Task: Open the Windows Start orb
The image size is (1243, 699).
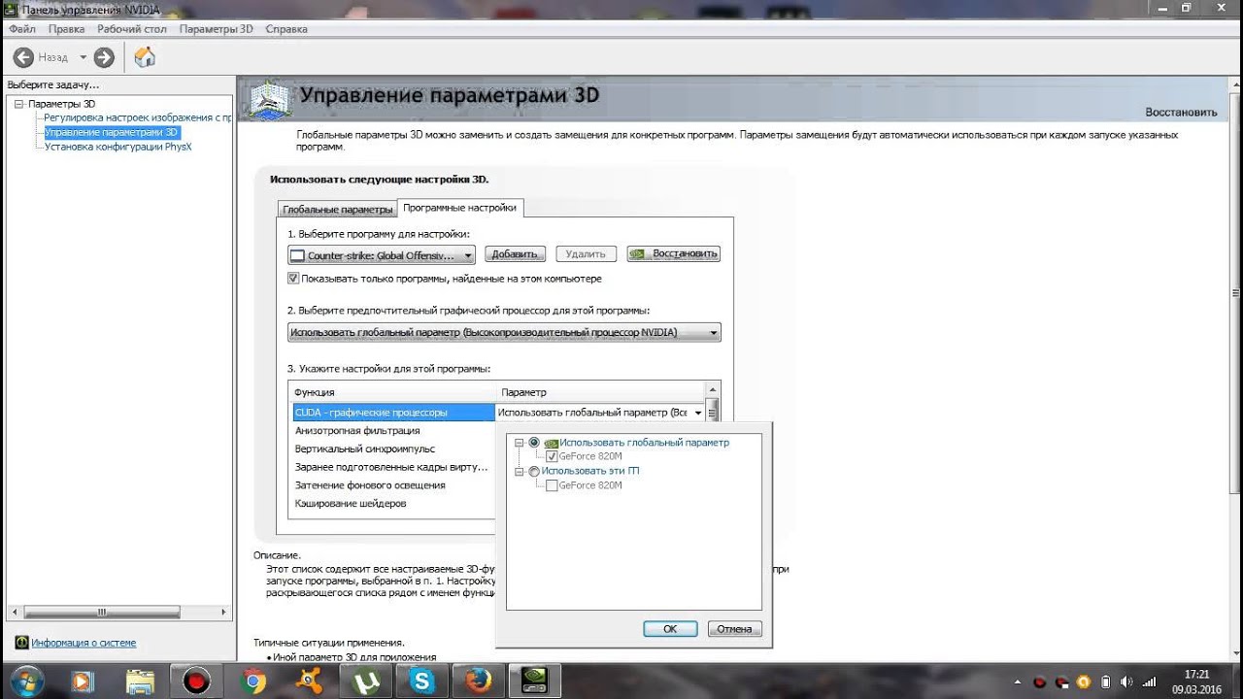Action: click(x=26, y=682)
